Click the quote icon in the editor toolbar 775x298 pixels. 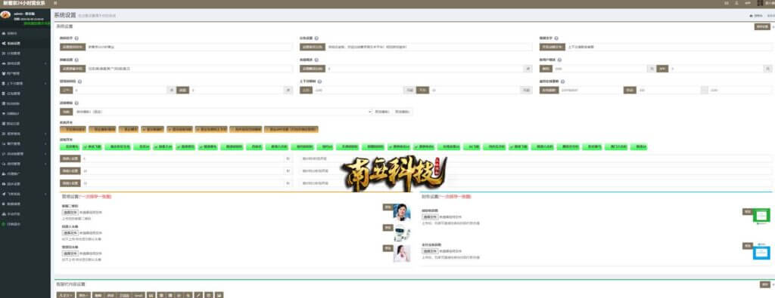tap(151, 295)
